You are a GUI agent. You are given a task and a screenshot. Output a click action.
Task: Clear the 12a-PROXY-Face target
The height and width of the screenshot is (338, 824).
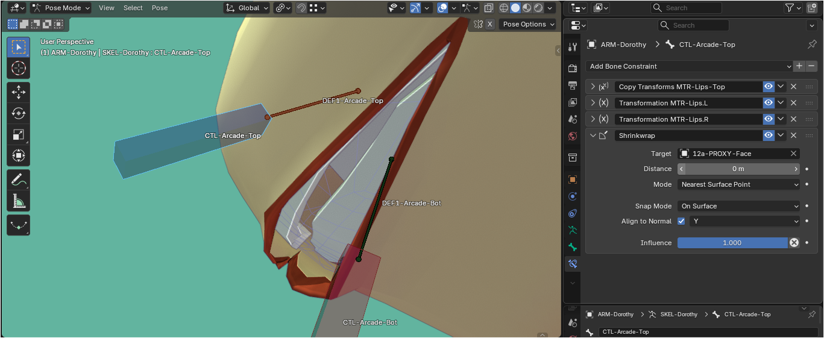pyautogui.click(x=794, y=154)
